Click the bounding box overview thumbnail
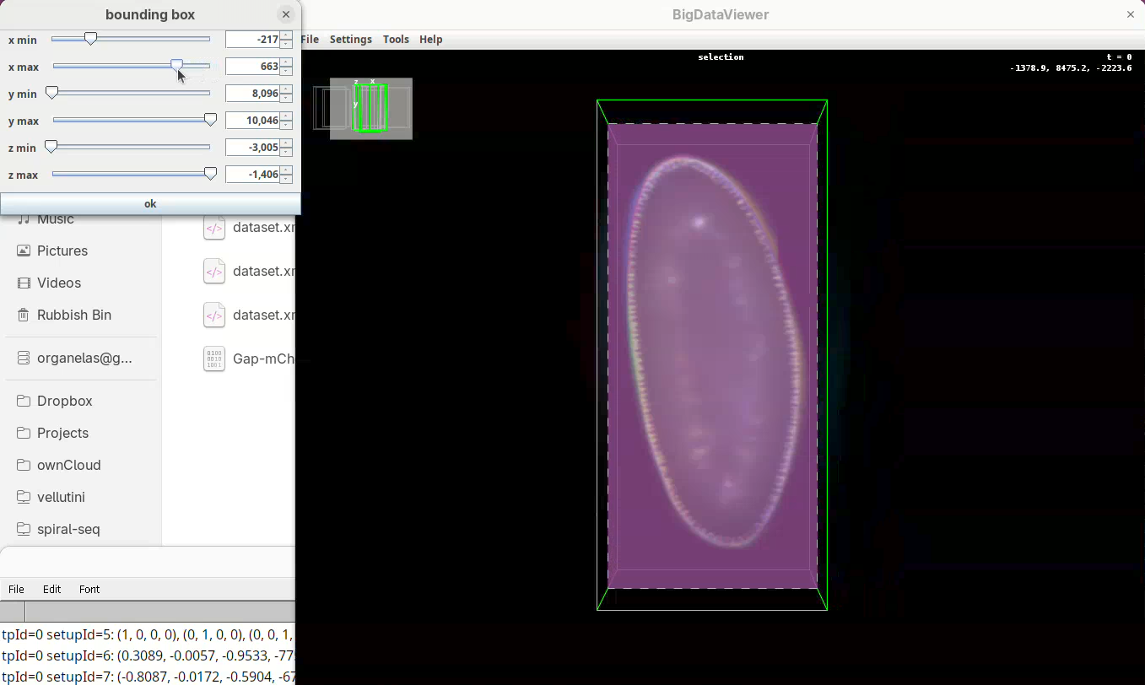1145x685 pixels. coord(370,108)
